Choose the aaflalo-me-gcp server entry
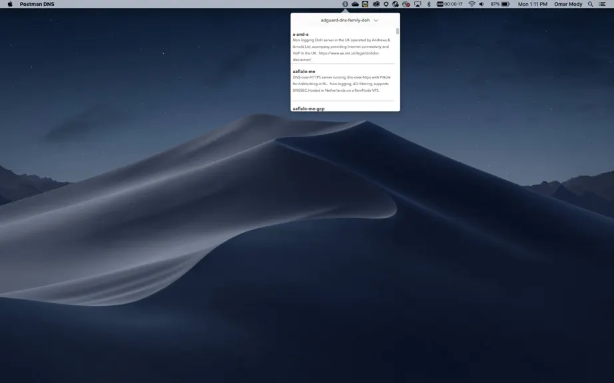614x383 pixels. click(308, 108)
